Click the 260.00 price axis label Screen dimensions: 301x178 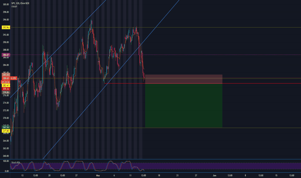pos(6,156)
